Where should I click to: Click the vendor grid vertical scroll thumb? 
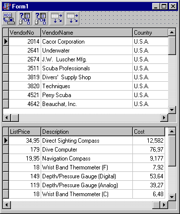[172, 46]
